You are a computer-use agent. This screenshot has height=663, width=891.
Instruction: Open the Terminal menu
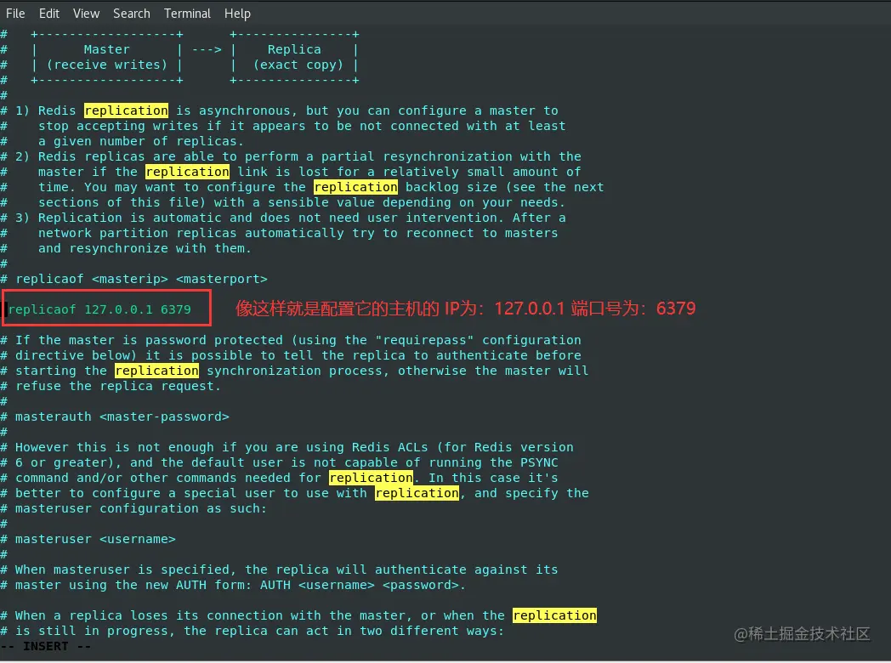tap(187, 13)
